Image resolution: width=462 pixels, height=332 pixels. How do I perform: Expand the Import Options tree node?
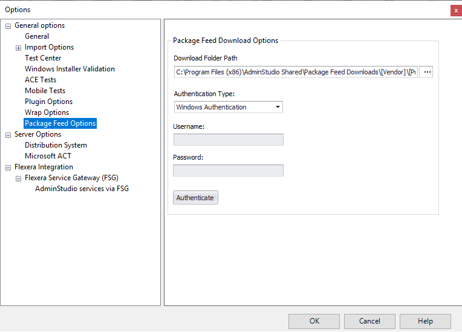[x=18, y=48]
